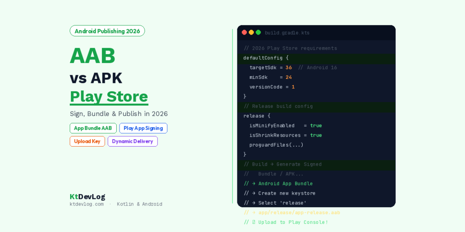Screen dimensions: 465x232
Task: Click the vs APK heading
Action: 96,78
